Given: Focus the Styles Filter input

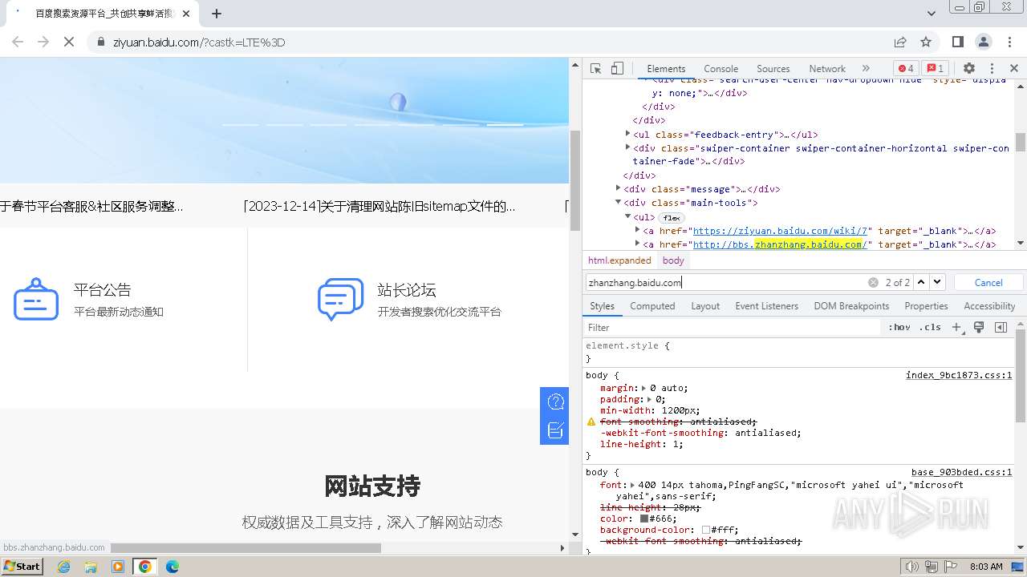Looking at the screenshot, I should tap(733, 328).
